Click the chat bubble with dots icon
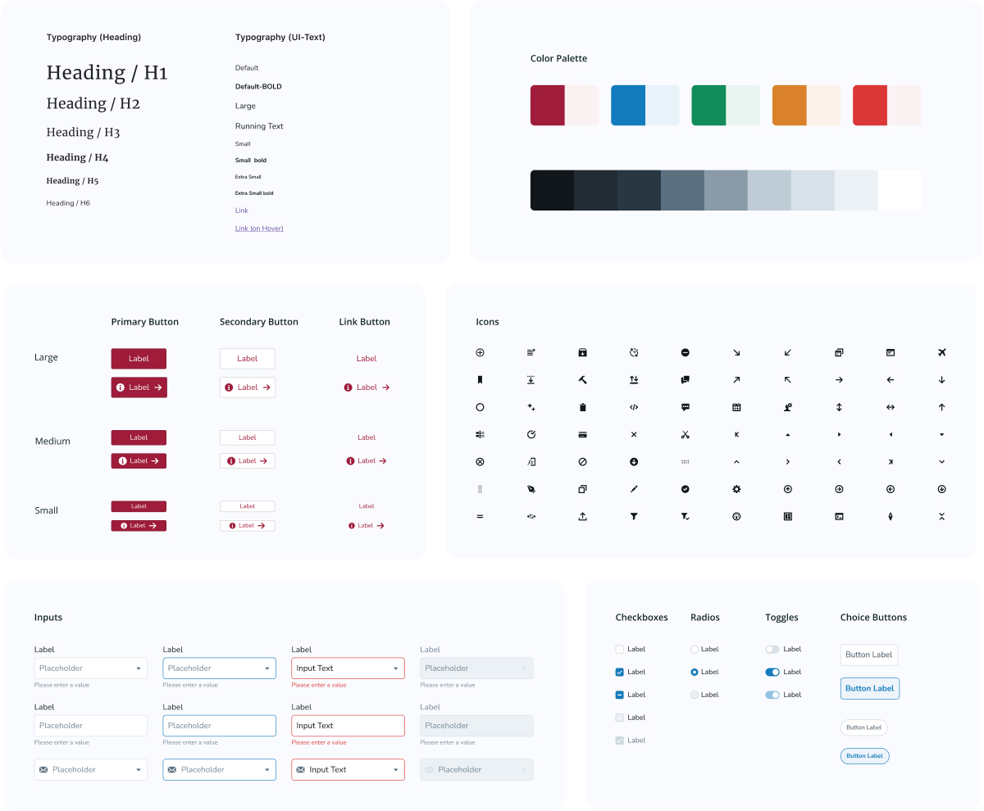984x811 pixels. (x=686, y=407)
